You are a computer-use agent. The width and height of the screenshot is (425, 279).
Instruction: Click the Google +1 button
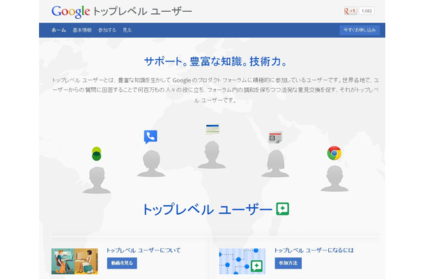click(350, 11)
